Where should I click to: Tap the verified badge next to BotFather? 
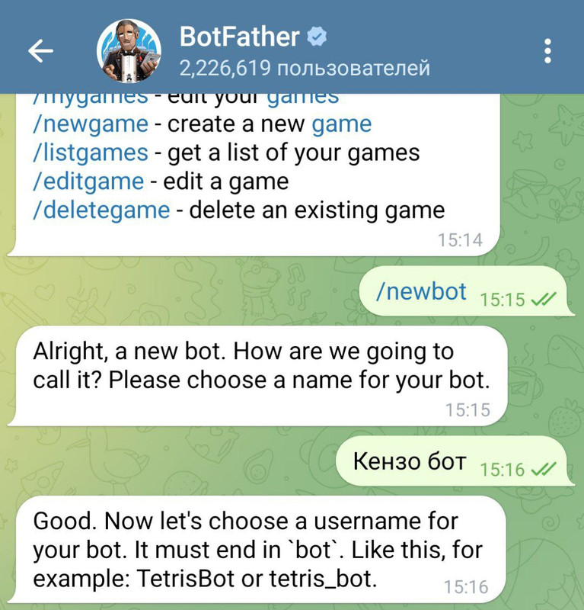317,37
